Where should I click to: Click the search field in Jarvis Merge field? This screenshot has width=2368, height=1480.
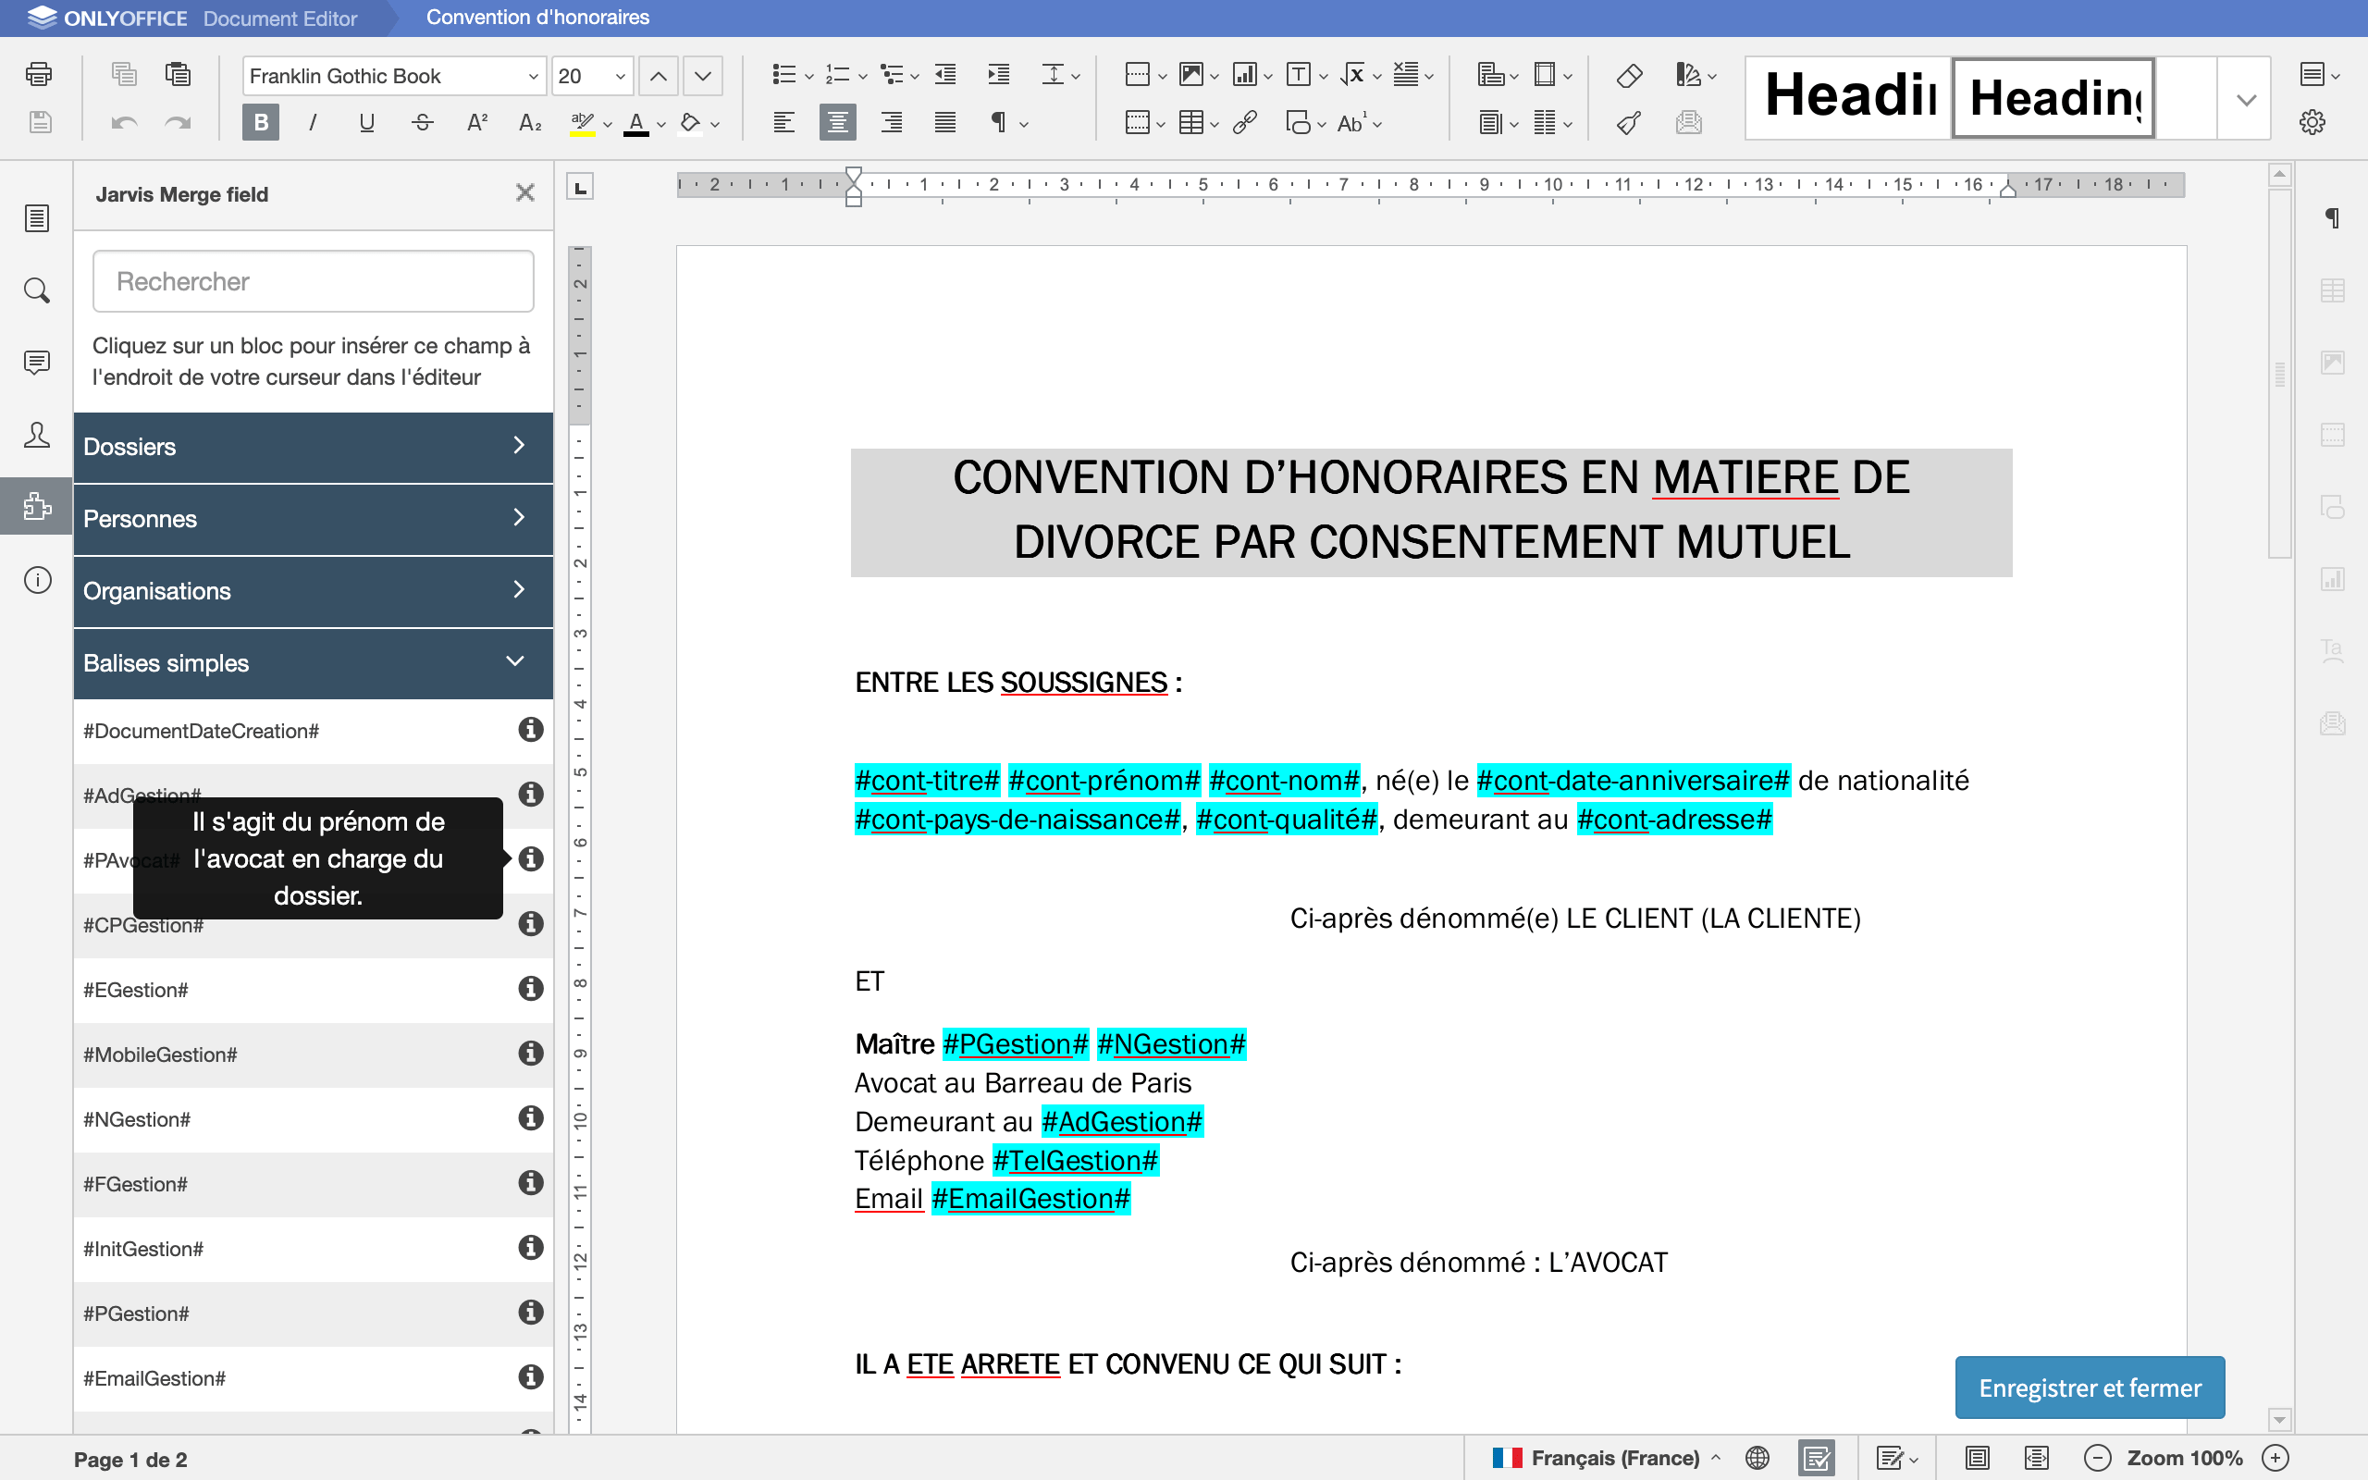tap(312, 279)
